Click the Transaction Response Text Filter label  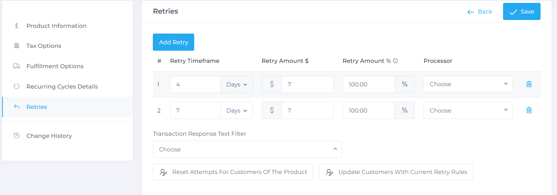coord(200,134)
